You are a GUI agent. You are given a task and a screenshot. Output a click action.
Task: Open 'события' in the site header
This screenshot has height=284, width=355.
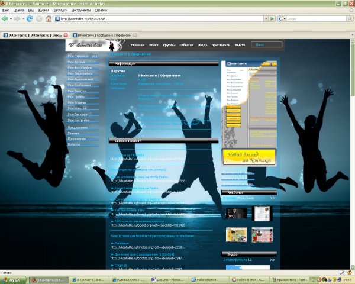[x=186, y=45]
